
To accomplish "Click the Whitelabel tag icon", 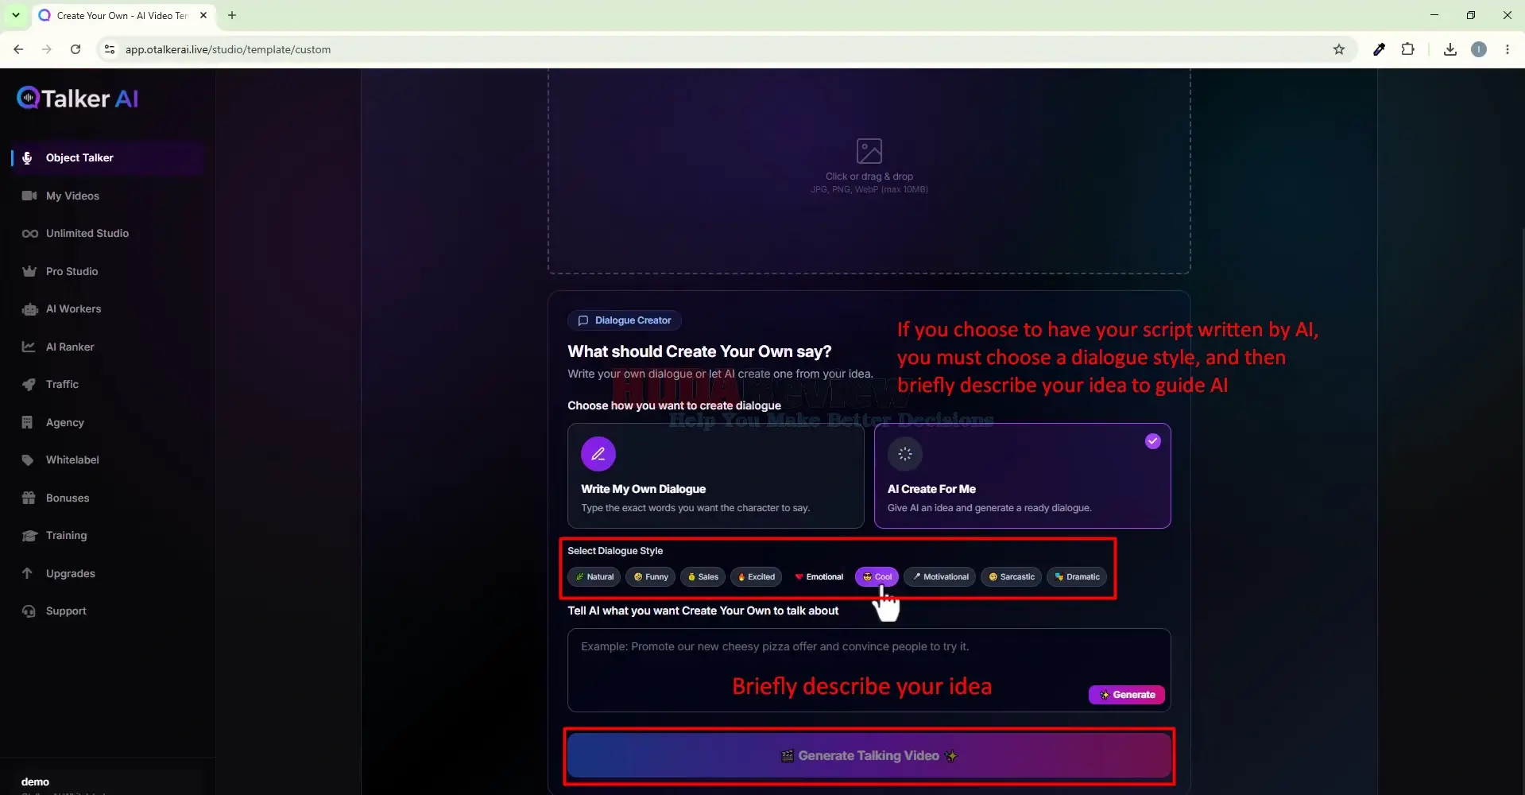I will pyautogui.click(x=29, y=460).
